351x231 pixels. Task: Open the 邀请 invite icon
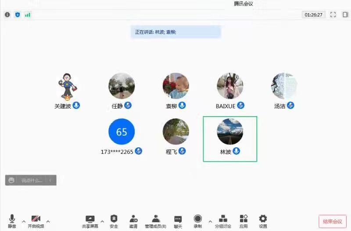[133, 221]
